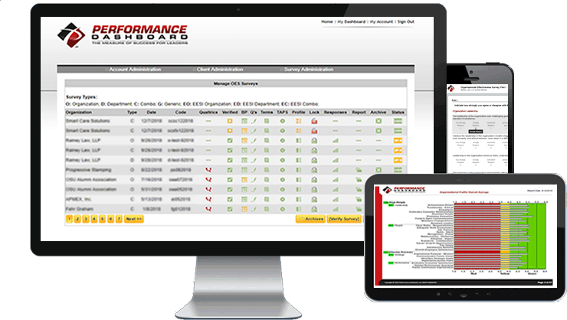Click orange Status icon for Rainey Law type D
The image size is (567, 320).
pyautogui.click(x=398, y=160)
